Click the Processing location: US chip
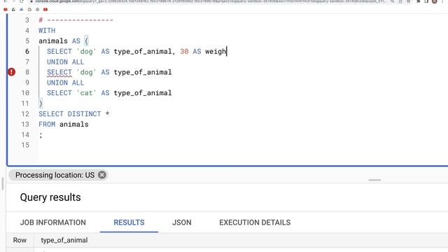Screen dimensions: 448x252 coord(55,175)
